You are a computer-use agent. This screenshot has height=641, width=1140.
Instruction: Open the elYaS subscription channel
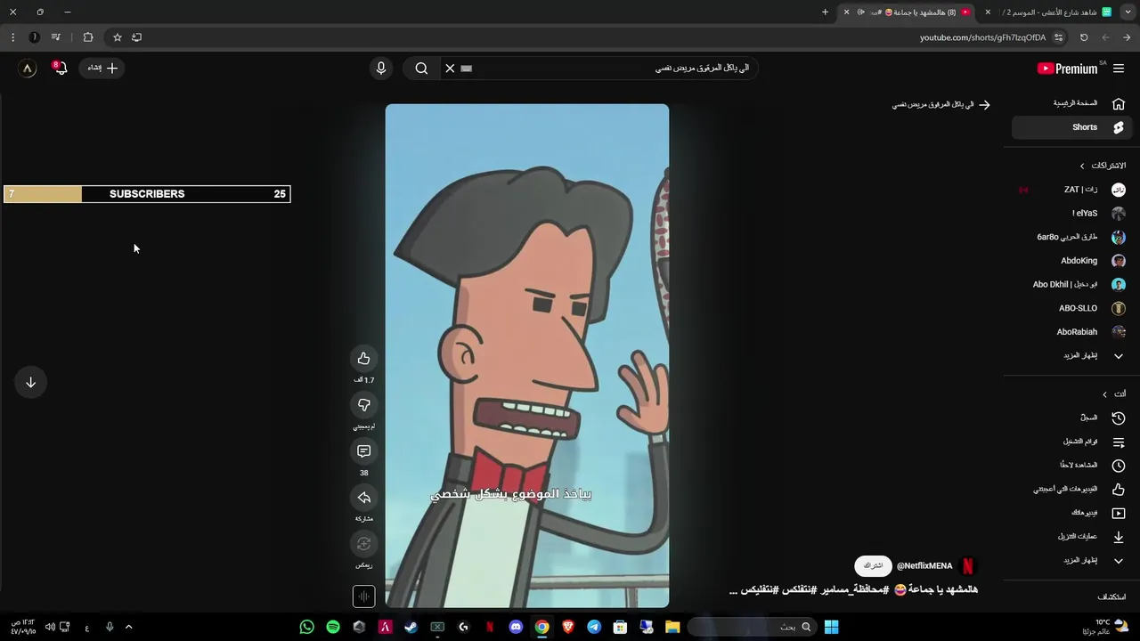(x=1072, y=214)
